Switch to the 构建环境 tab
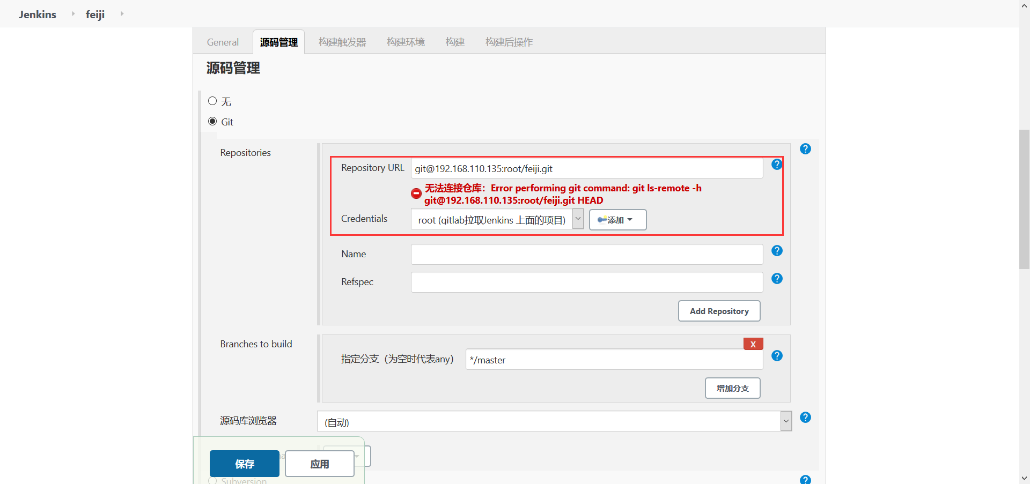Image resolution: width=1030 pixels, height=484 pixels. 406,42
